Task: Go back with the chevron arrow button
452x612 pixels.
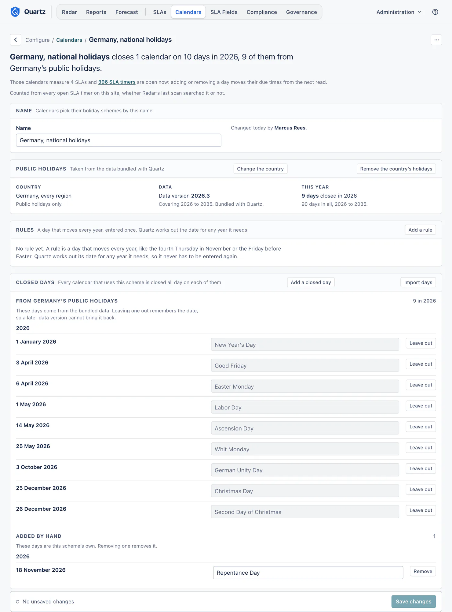Action: (16, 40)
